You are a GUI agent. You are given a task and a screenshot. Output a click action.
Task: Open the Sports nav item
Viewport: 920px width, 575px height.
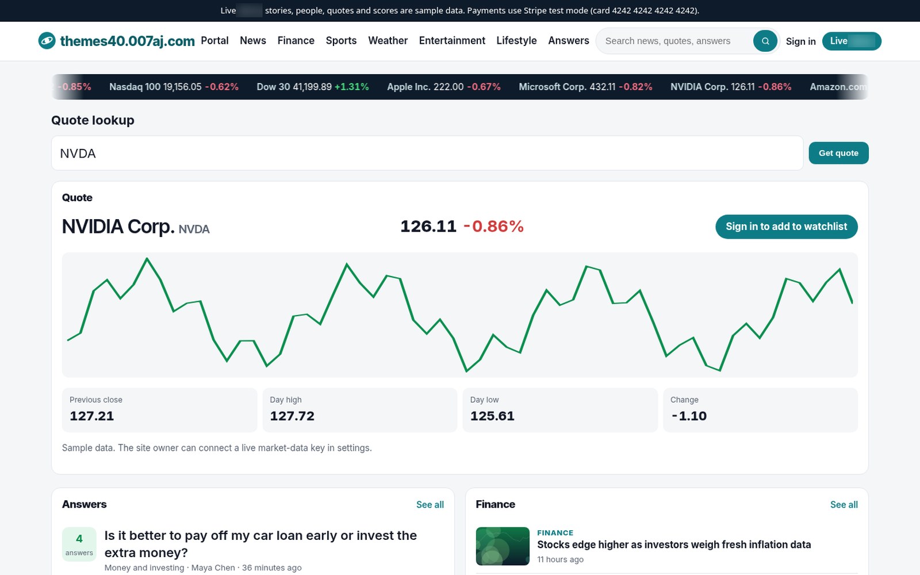pyautogui.click(x=341, y=41)
